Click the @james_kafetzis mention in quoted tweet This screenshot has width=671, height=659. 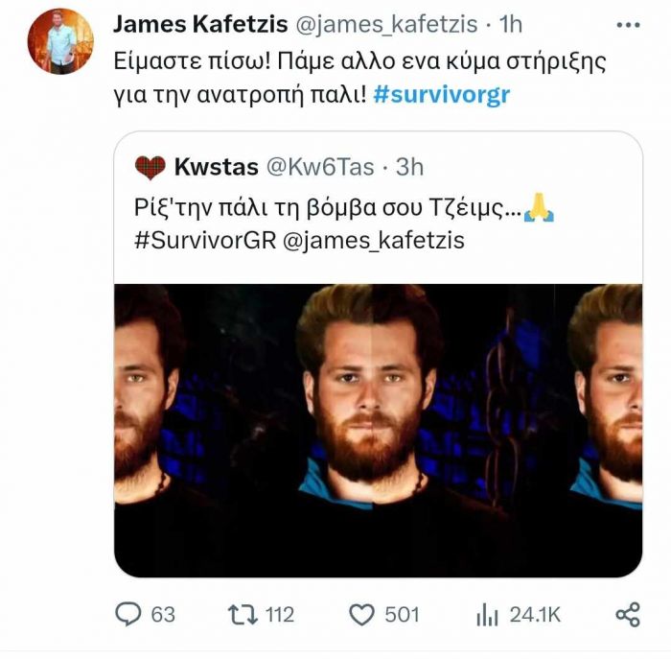pos(374,241)
